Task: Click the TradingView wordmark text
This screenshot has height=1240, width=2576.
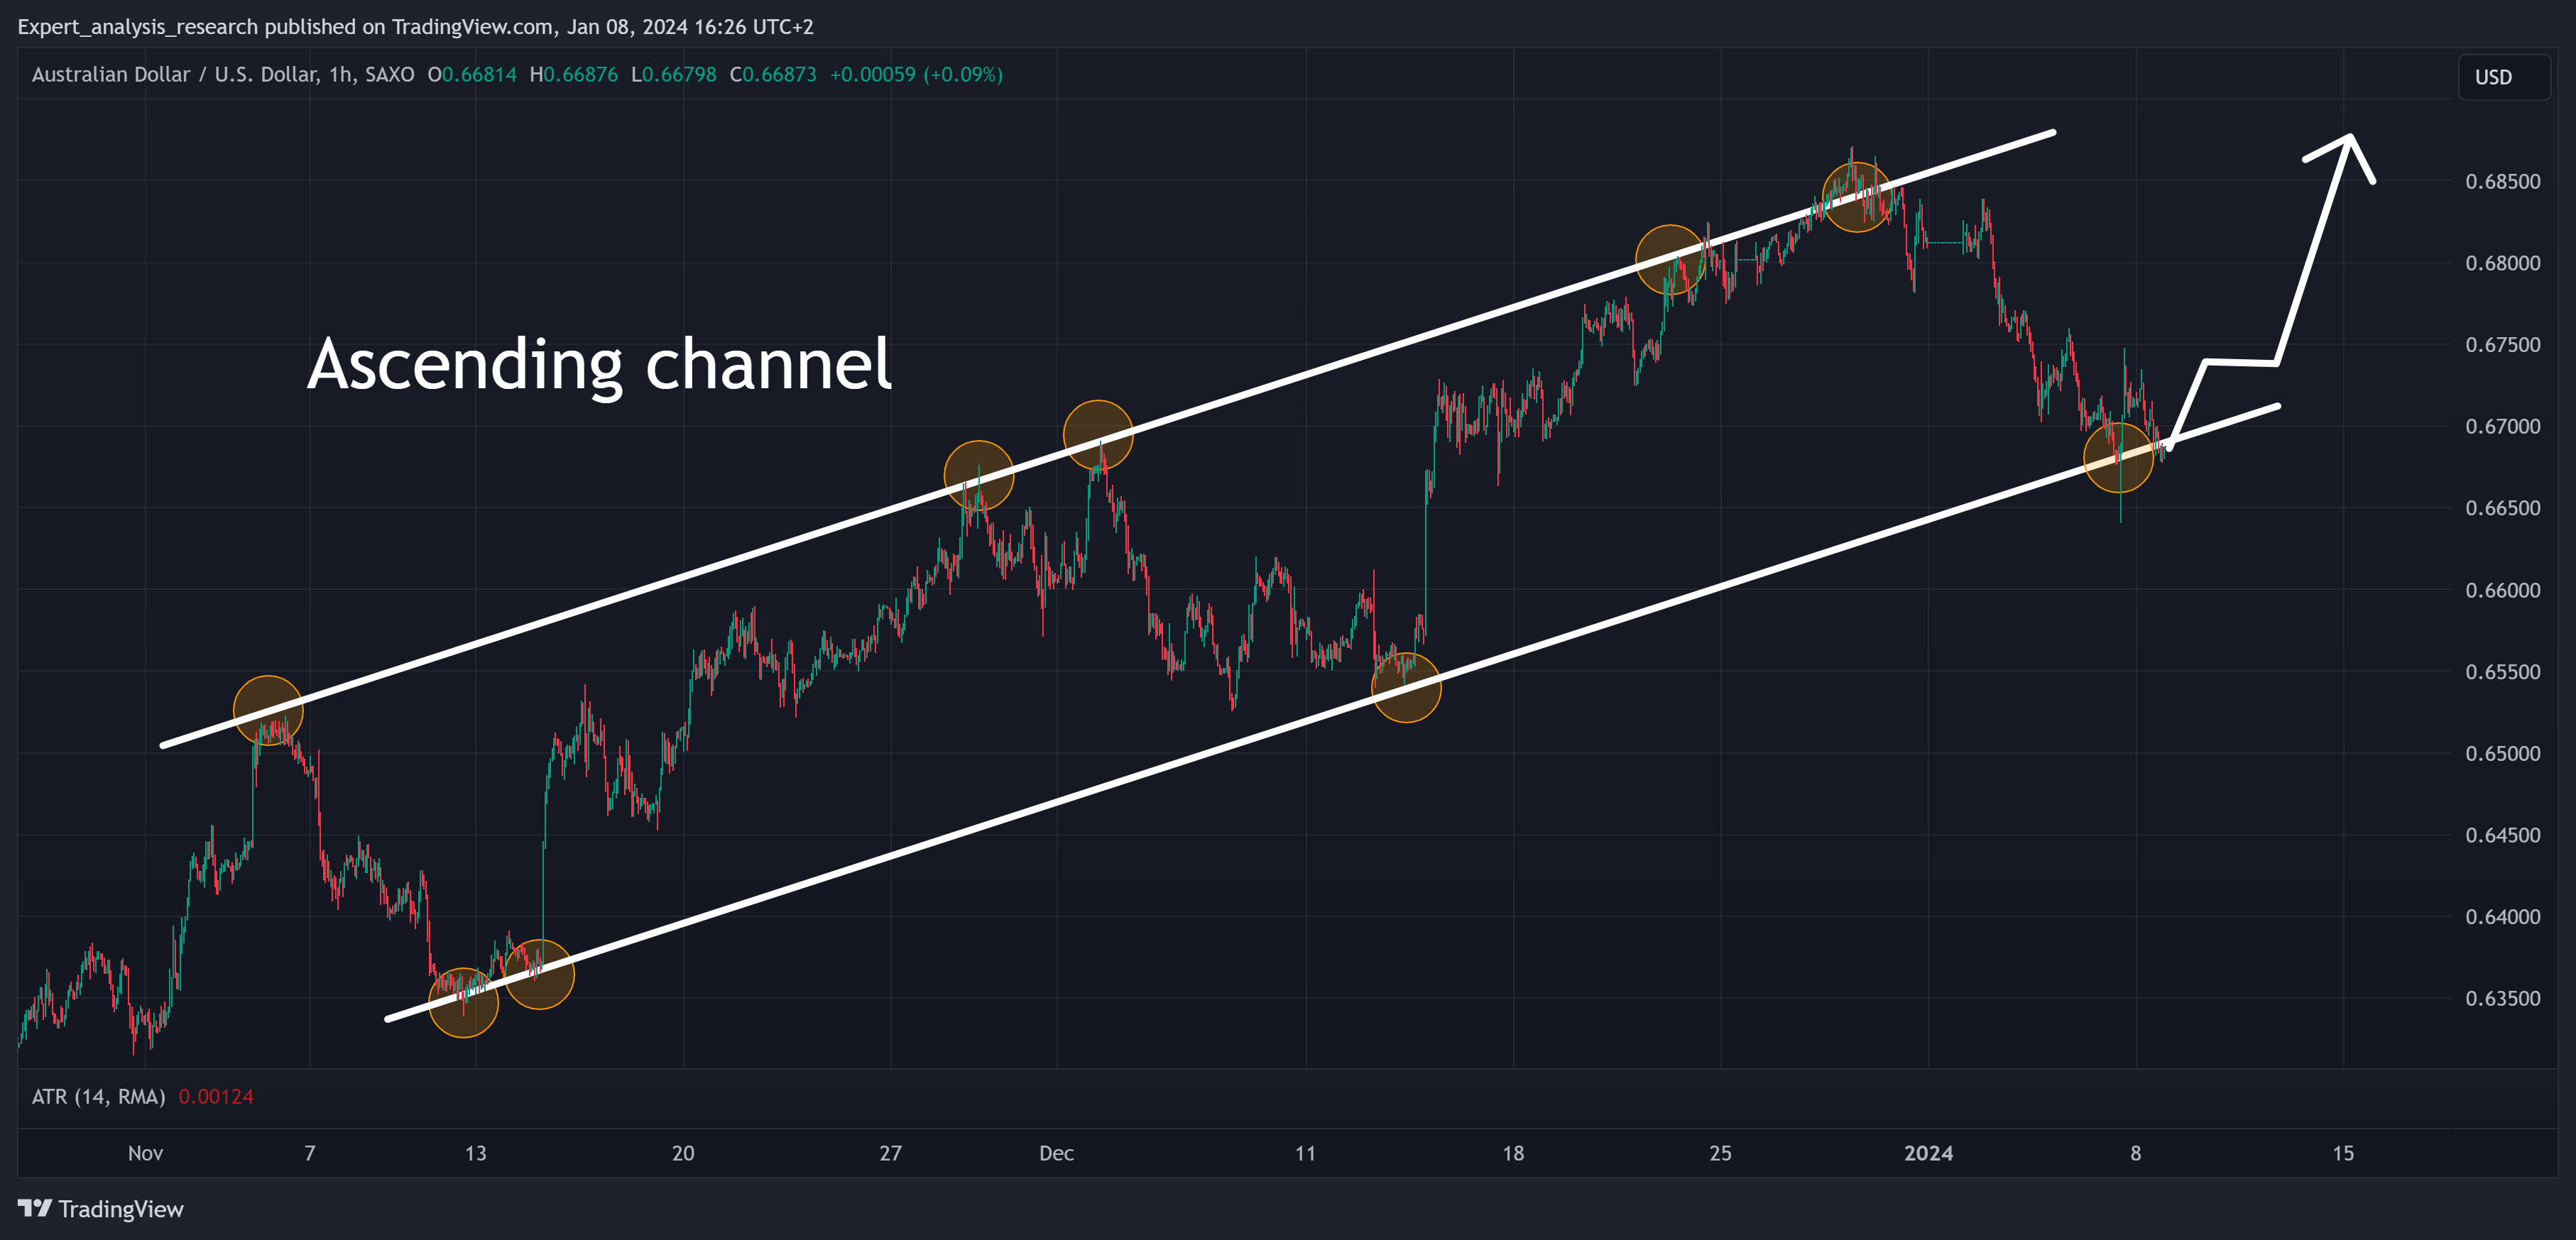Action: point(121,1209)
